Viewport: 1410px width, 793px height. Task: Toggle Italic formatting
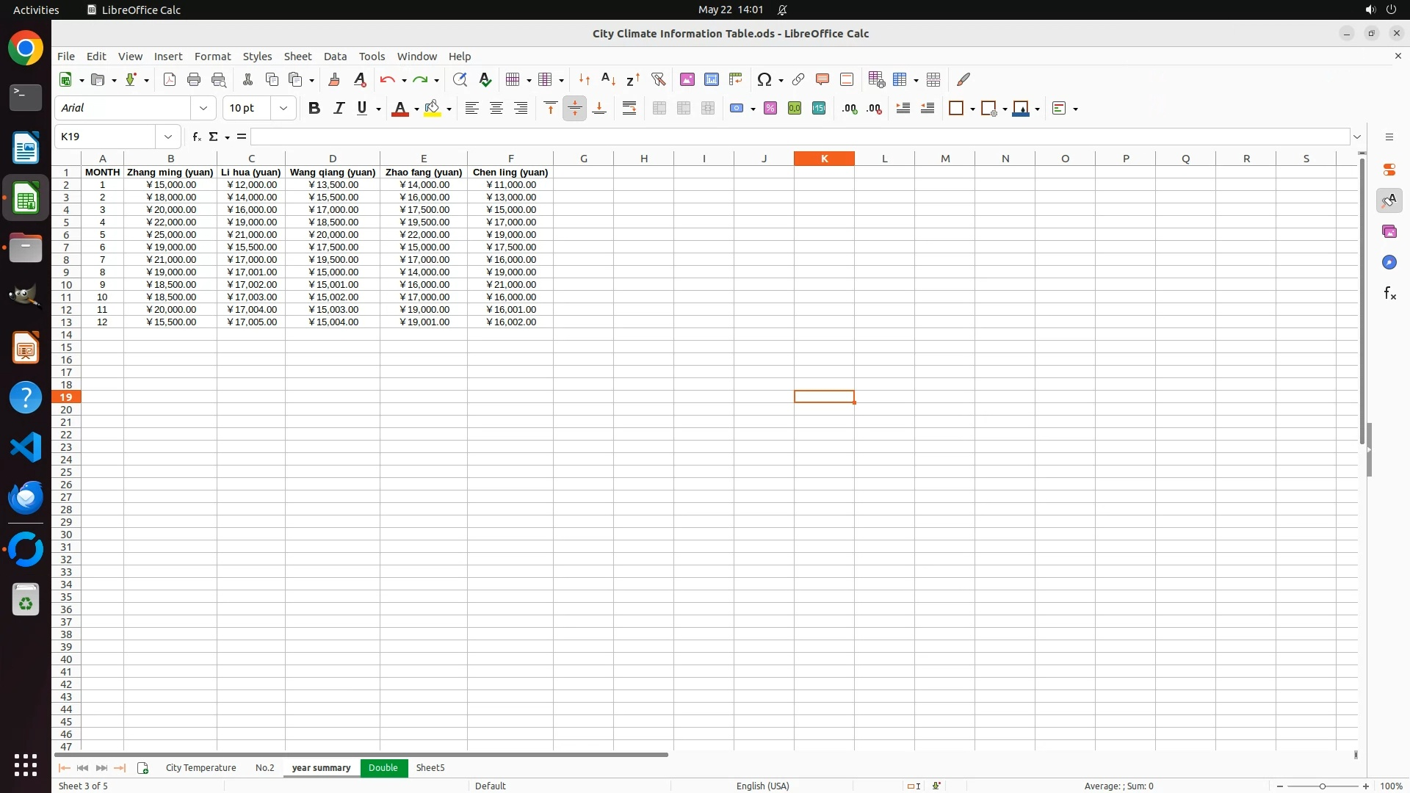[339, 108]
